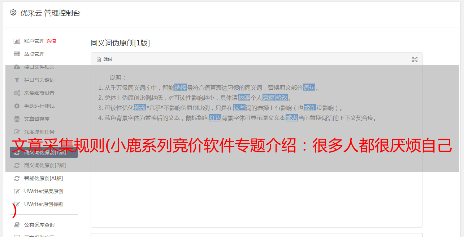Click the 采集细节设置 gears icon
464x237 pixels.
17,93
